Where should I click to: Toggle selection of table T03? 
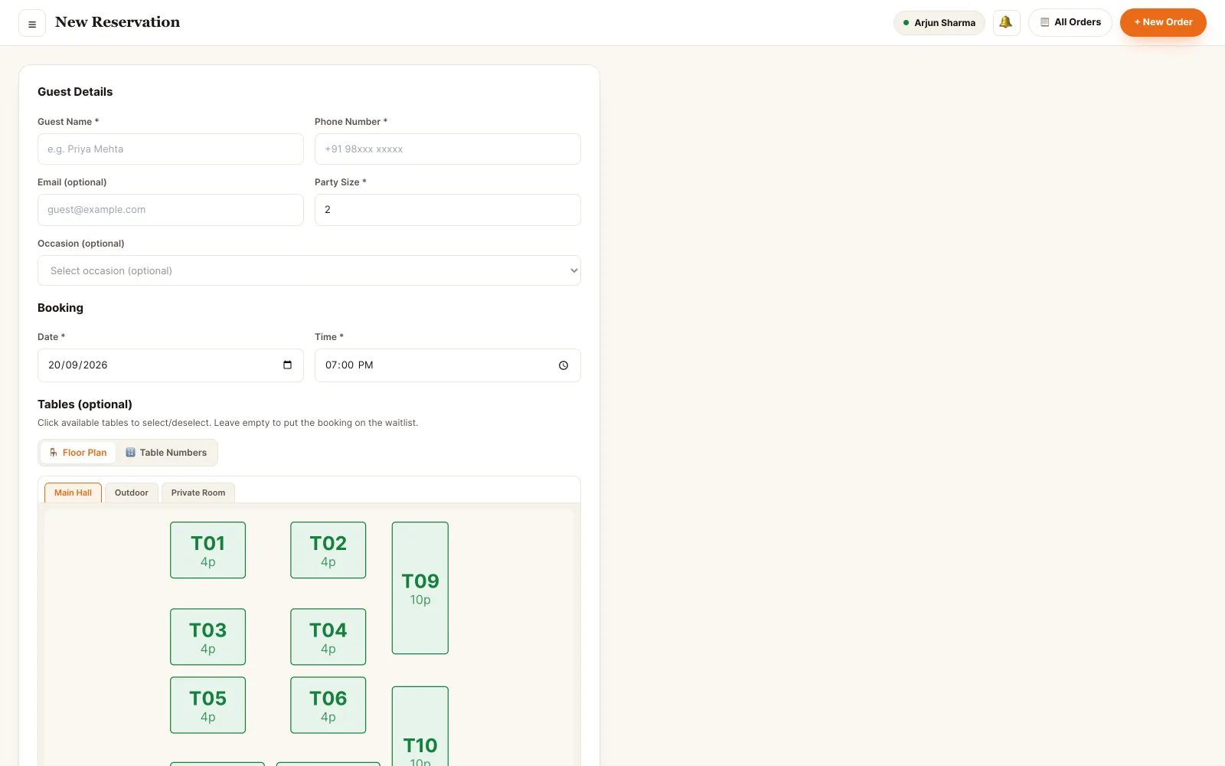[207, 637]
